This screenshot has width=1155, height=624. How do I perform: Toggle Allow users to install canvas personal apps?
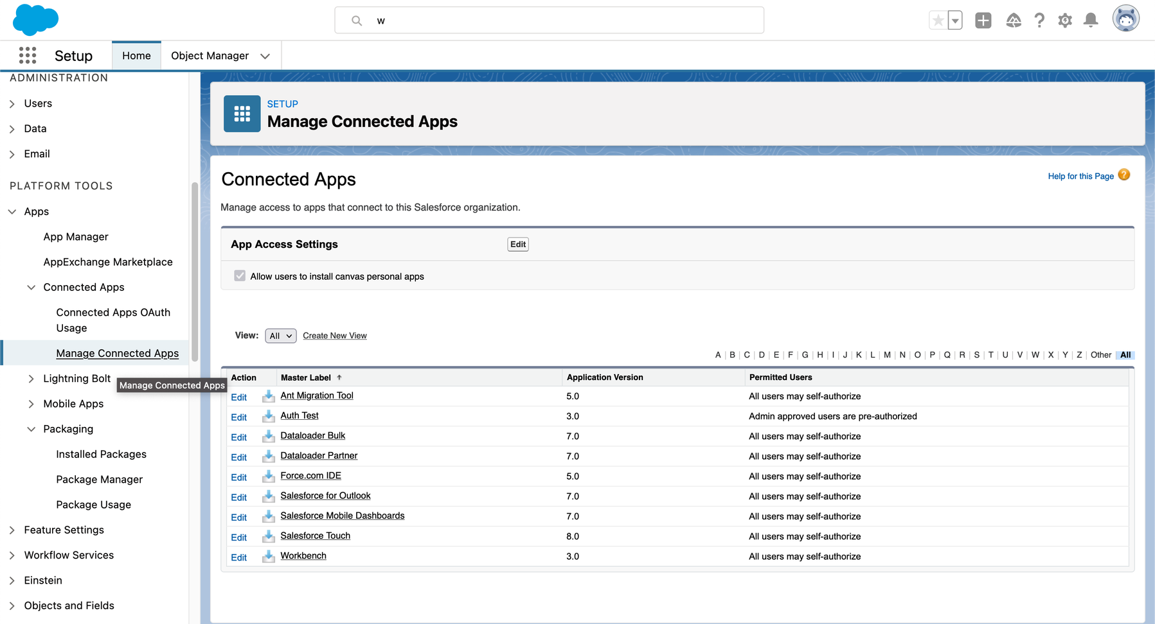point(240,276)
